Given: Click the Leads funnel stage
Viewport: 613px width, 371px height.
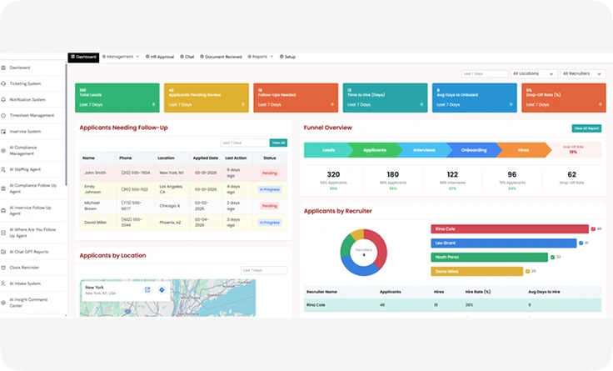Looking at the screenshot, I should click(328, 150).
